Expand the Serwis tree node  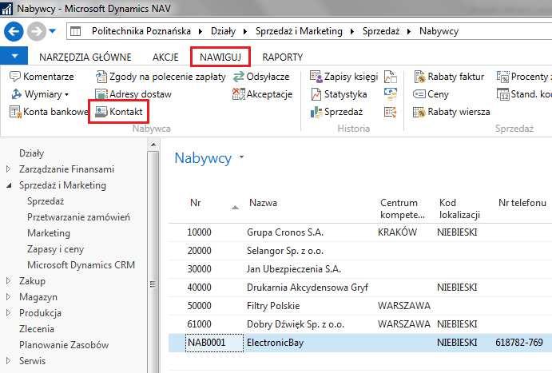click(9, 361)
